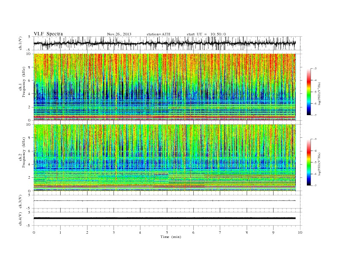Click the ch.3 flat voltage trace

coord(165,201)
